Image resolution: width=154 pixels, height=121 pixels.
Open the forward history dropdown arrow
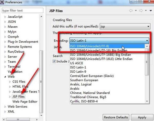tap(146, 10)
